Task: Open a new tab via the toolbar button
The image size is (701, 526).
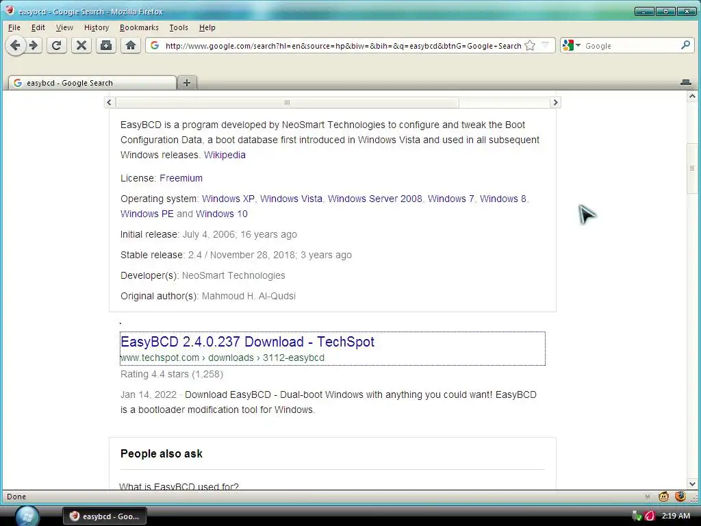Action: (106, 45)
